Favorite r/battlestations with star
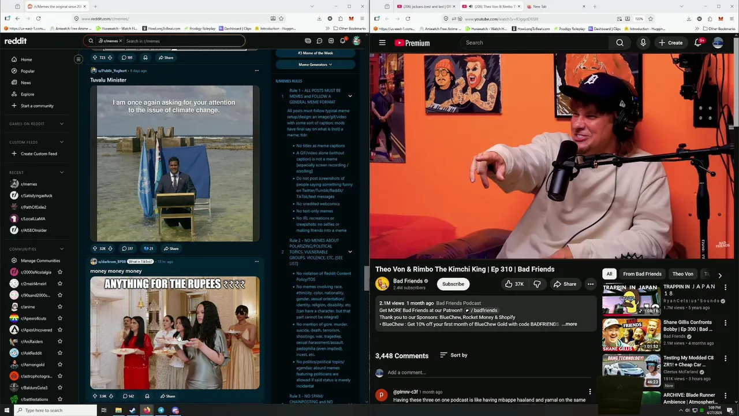The height and width of the screenshot is (416, 739). (60, 399)
